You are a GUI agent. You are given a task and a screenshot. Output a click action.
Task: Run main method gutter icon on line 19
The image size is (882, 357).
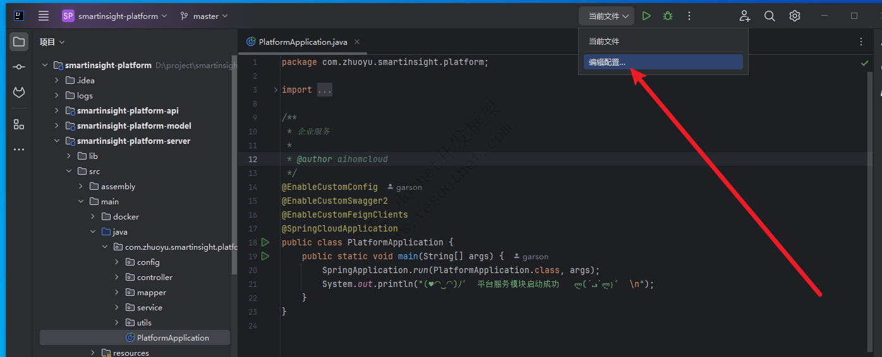(x=265, y=256)
